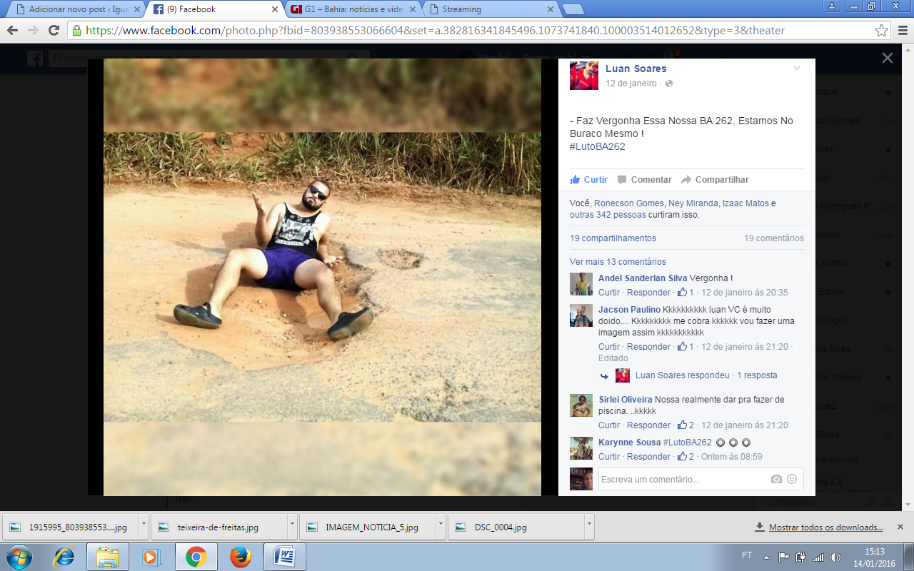
Task: Click the Comentar speech bubble button
Action: [x=644, y=180]
